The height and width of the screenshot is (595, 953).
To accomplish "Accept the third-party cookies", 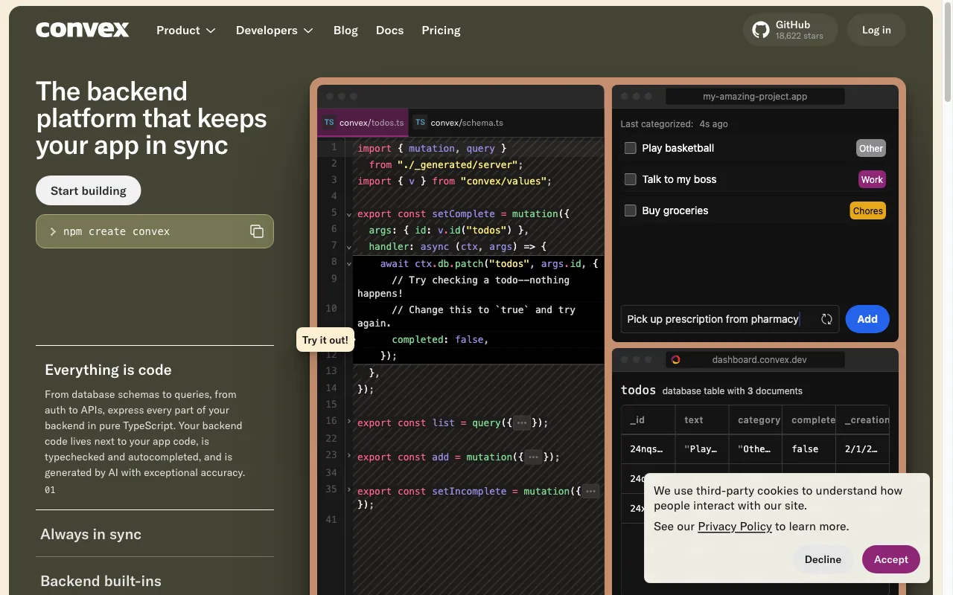I will [x=891, y=559].
